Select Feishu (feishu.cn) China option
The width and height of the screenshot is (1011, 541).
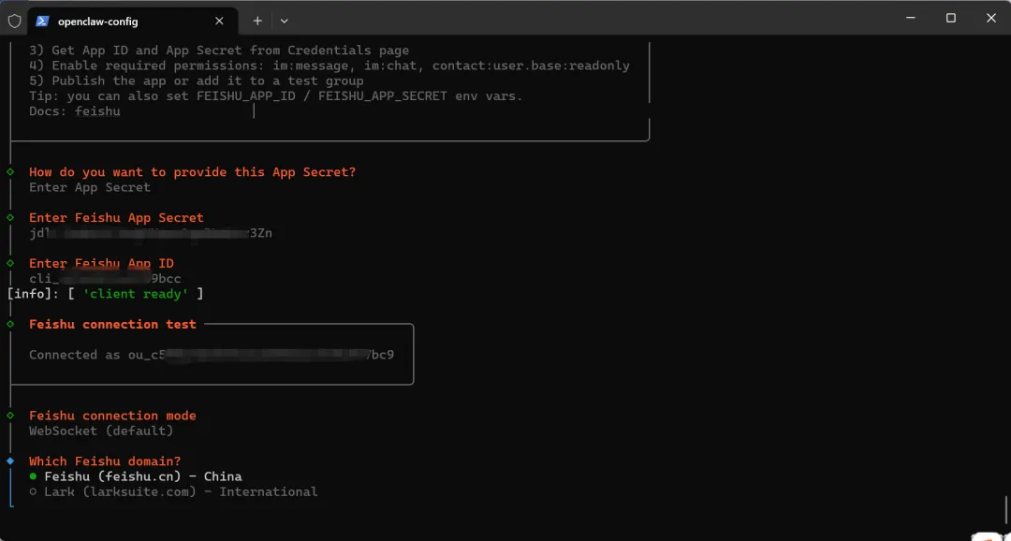tap(142, 476)
